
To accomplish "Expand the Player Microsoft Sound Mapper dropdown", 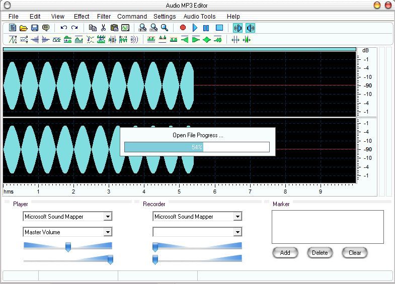I will click(x=108, y=216).
